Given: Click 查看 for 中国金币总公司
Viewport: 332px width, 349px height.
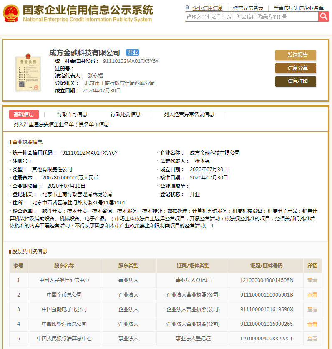Looking at the screenshot, I should click(x=312, y=295).
